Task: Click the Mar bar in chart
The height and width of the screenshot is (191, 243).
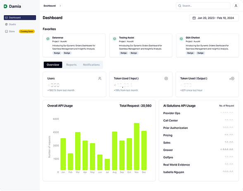Action: click(x=78, y=151)
